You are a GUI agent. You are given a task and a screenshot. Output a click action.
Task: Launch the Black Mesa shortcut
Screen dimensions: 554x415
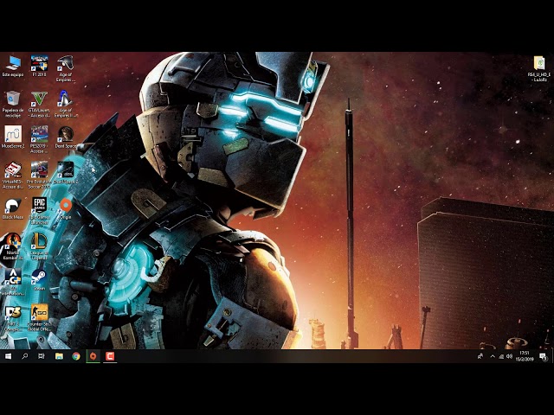13,208
